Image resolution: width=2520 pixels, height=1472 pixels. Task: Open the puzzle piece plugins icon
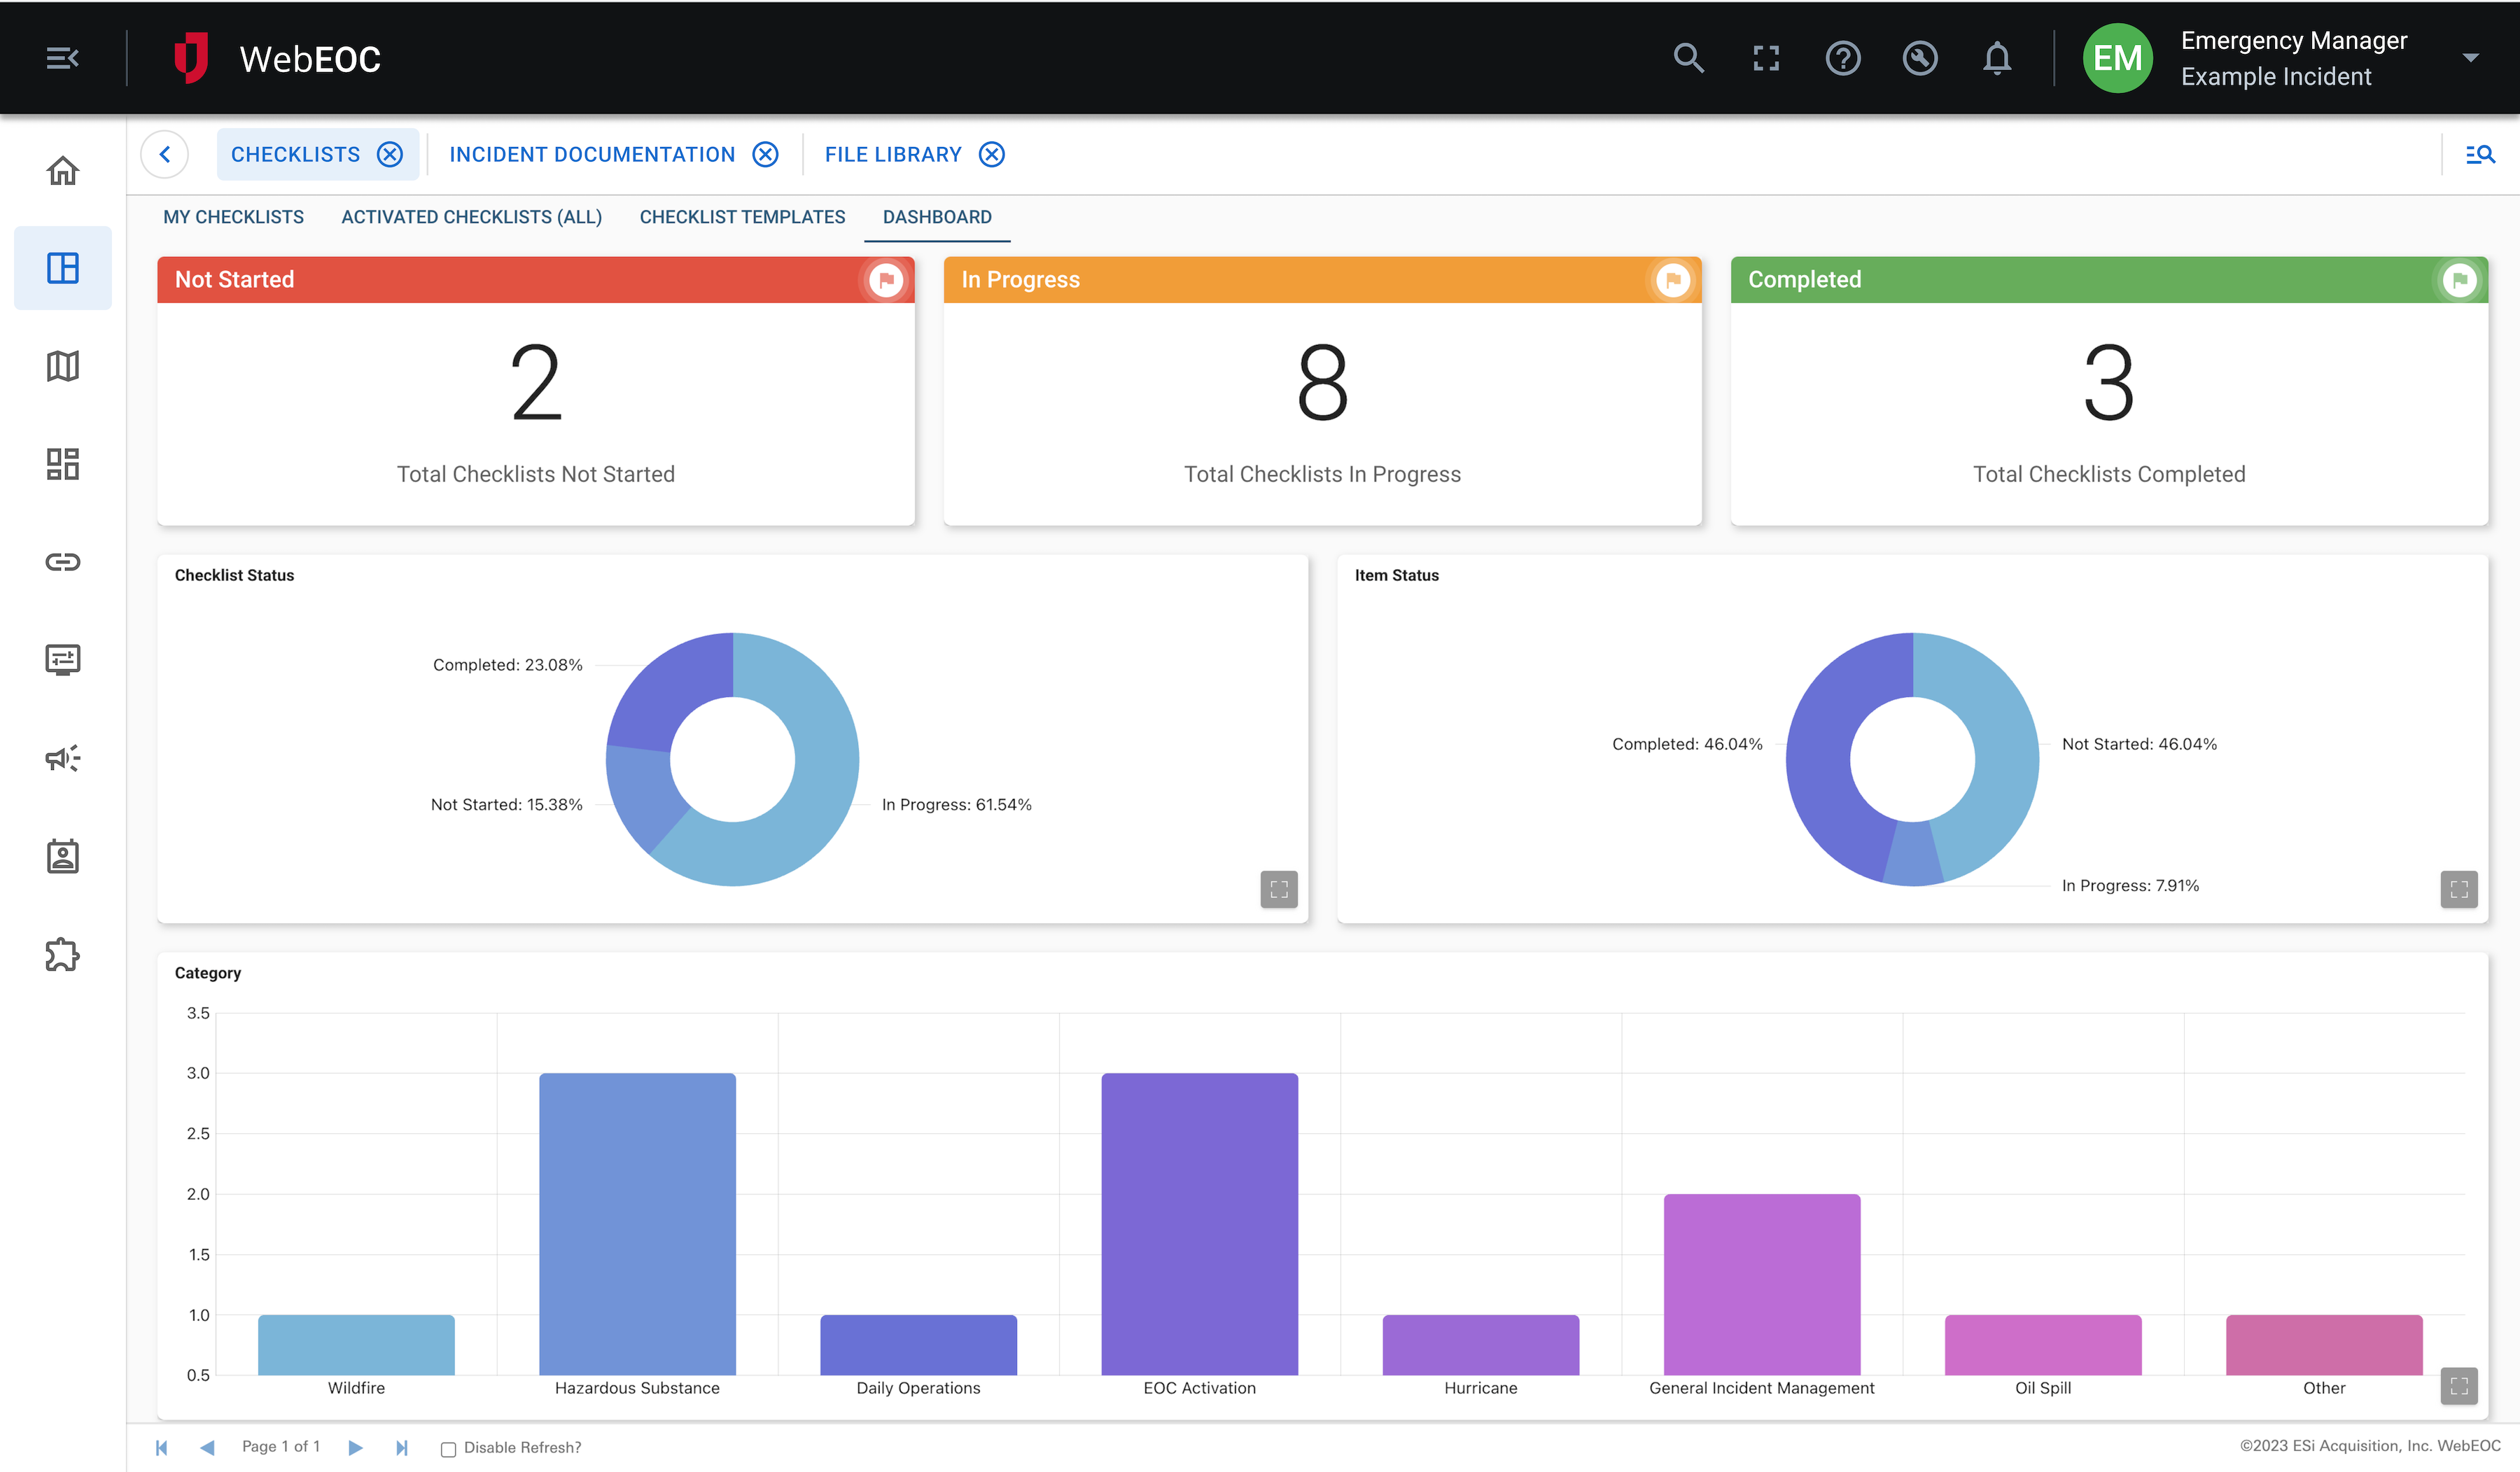[x=62, y=954]
